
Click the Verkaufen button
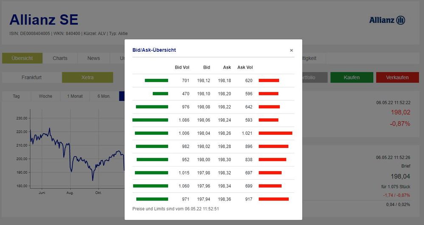pos(397,77)
